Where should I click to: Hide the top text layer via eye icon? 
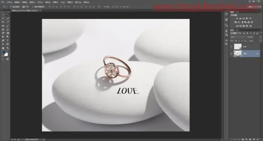tap(231, 47)
